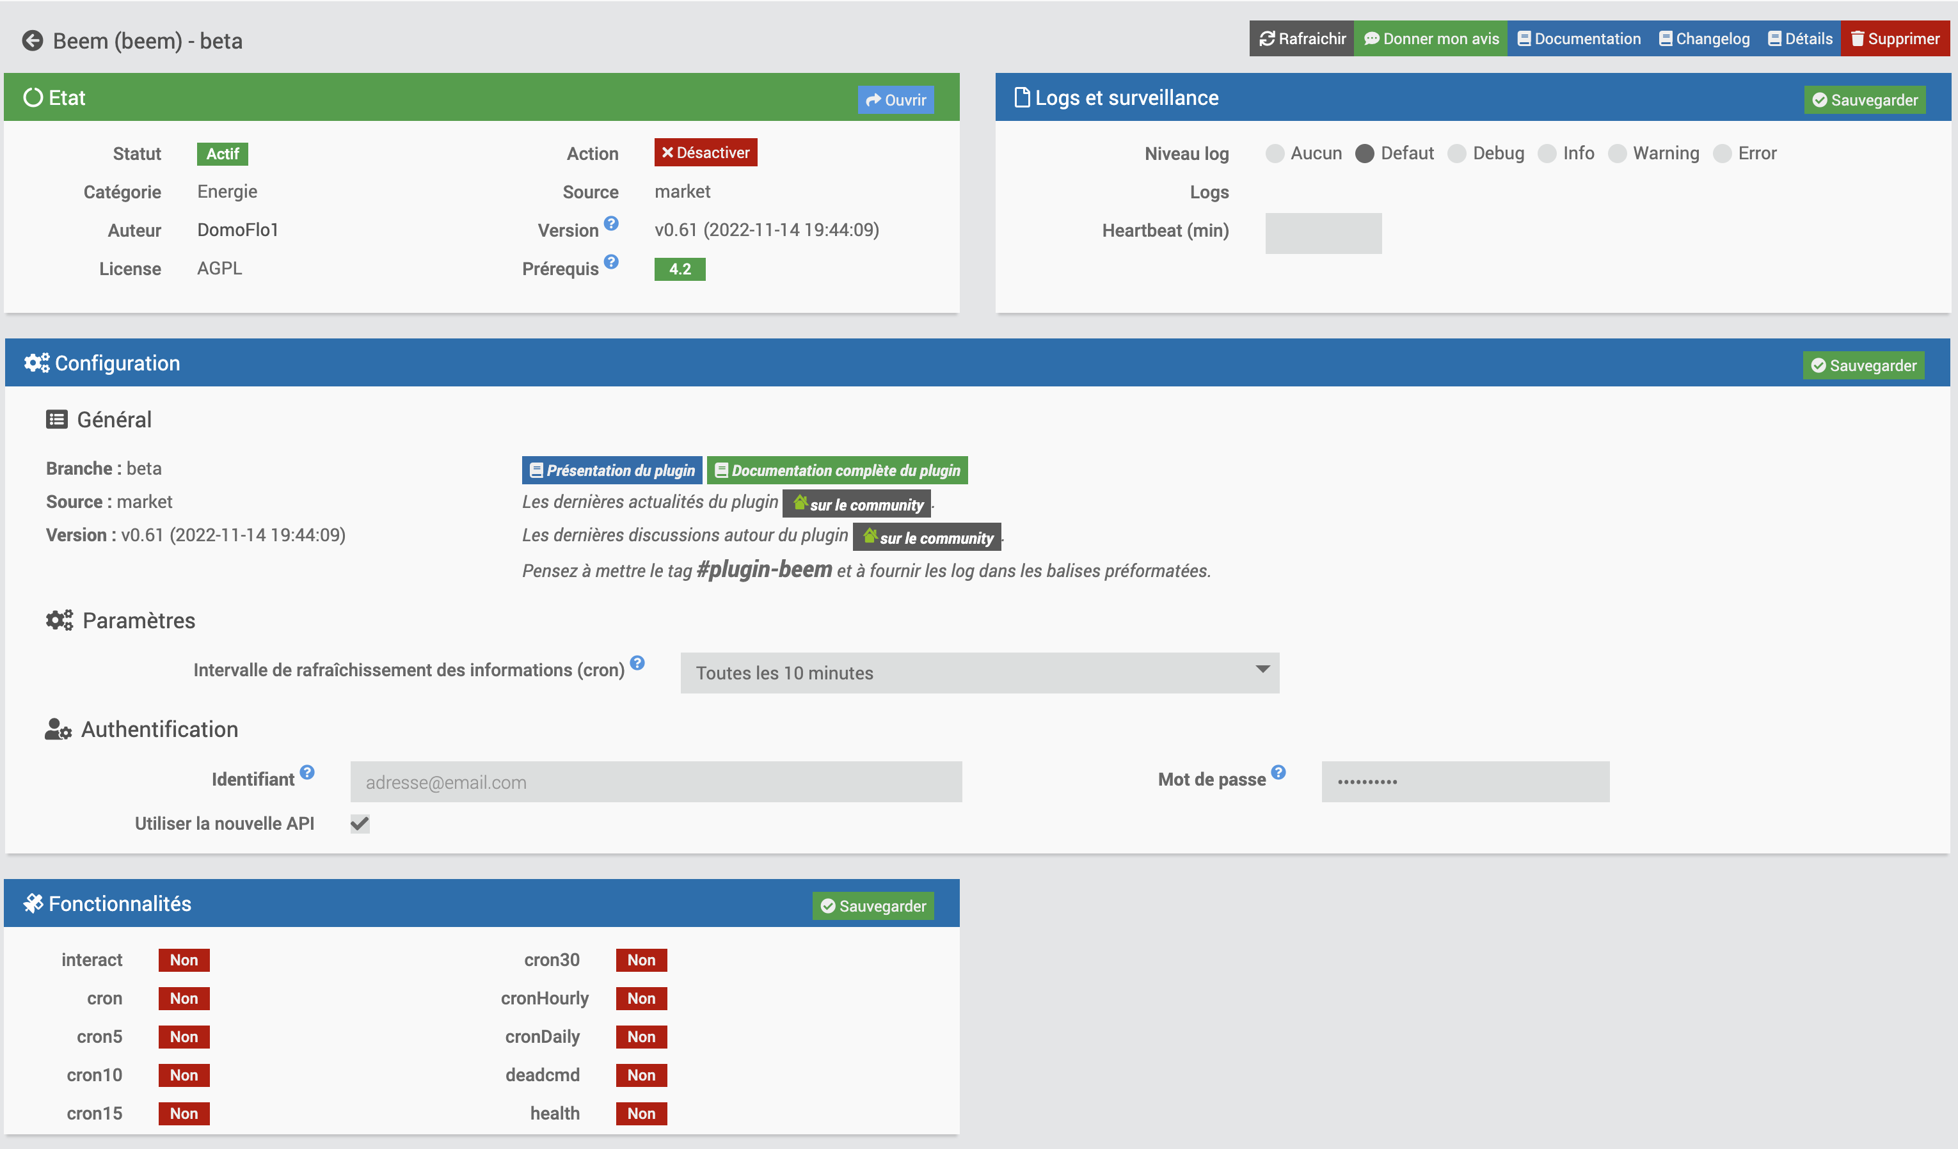Click the help icon next to Prérequis
This screenshot has height=1149, width=1958.
point(612,262)
